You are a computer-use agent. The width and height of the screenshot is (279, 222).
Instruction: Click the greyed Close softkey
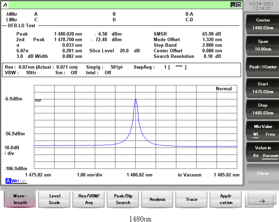(263, 173)
